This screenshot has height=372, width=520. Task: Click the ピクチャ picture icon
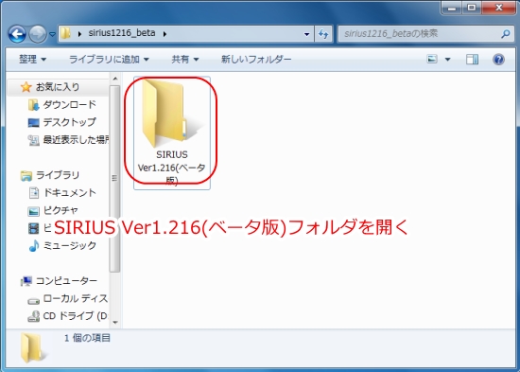coord(33,211)
